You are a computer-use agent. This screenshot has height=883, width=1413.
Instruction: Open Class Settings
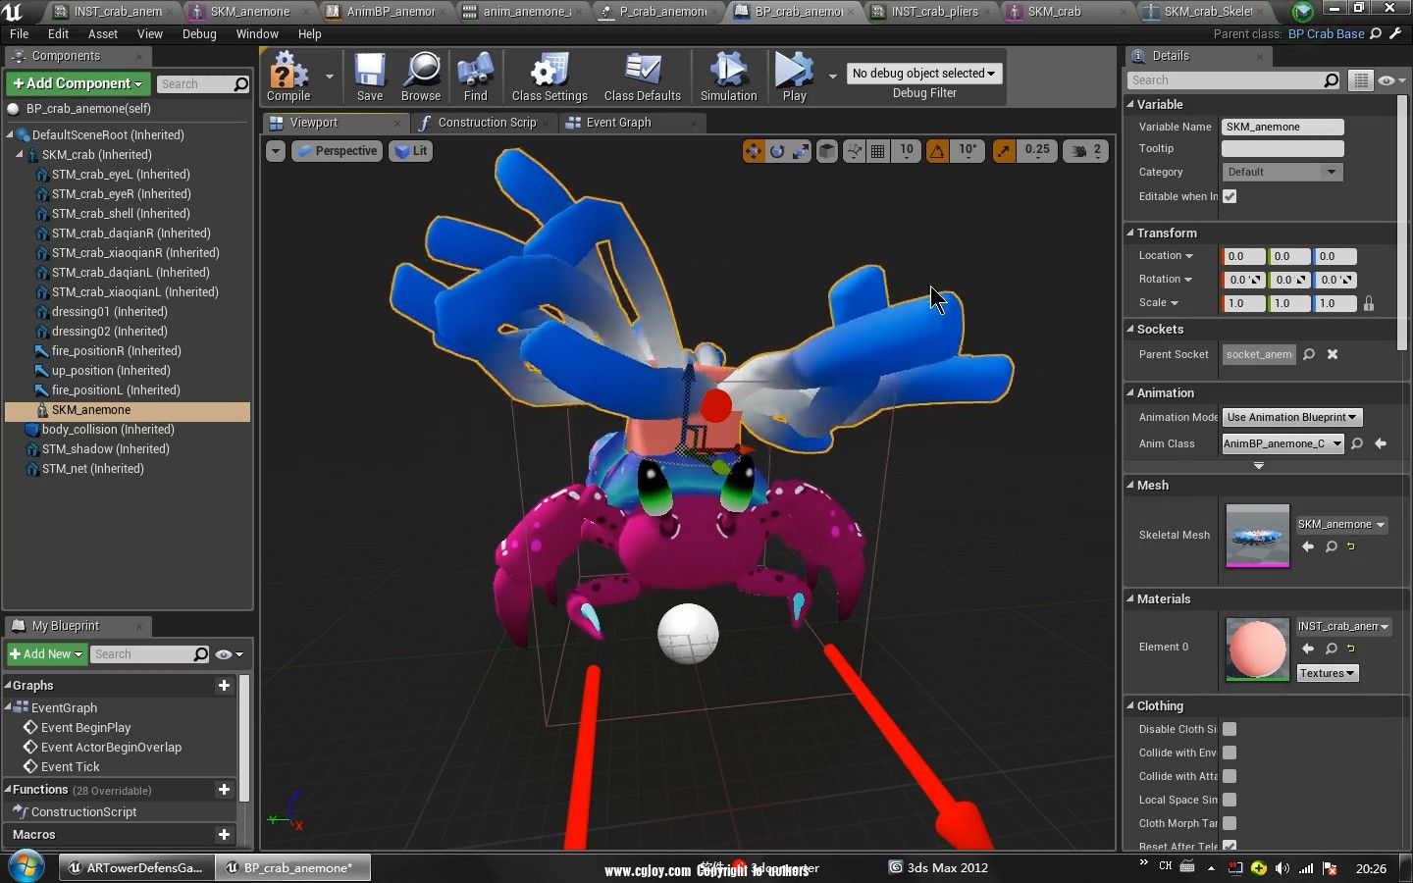[549, 77]
